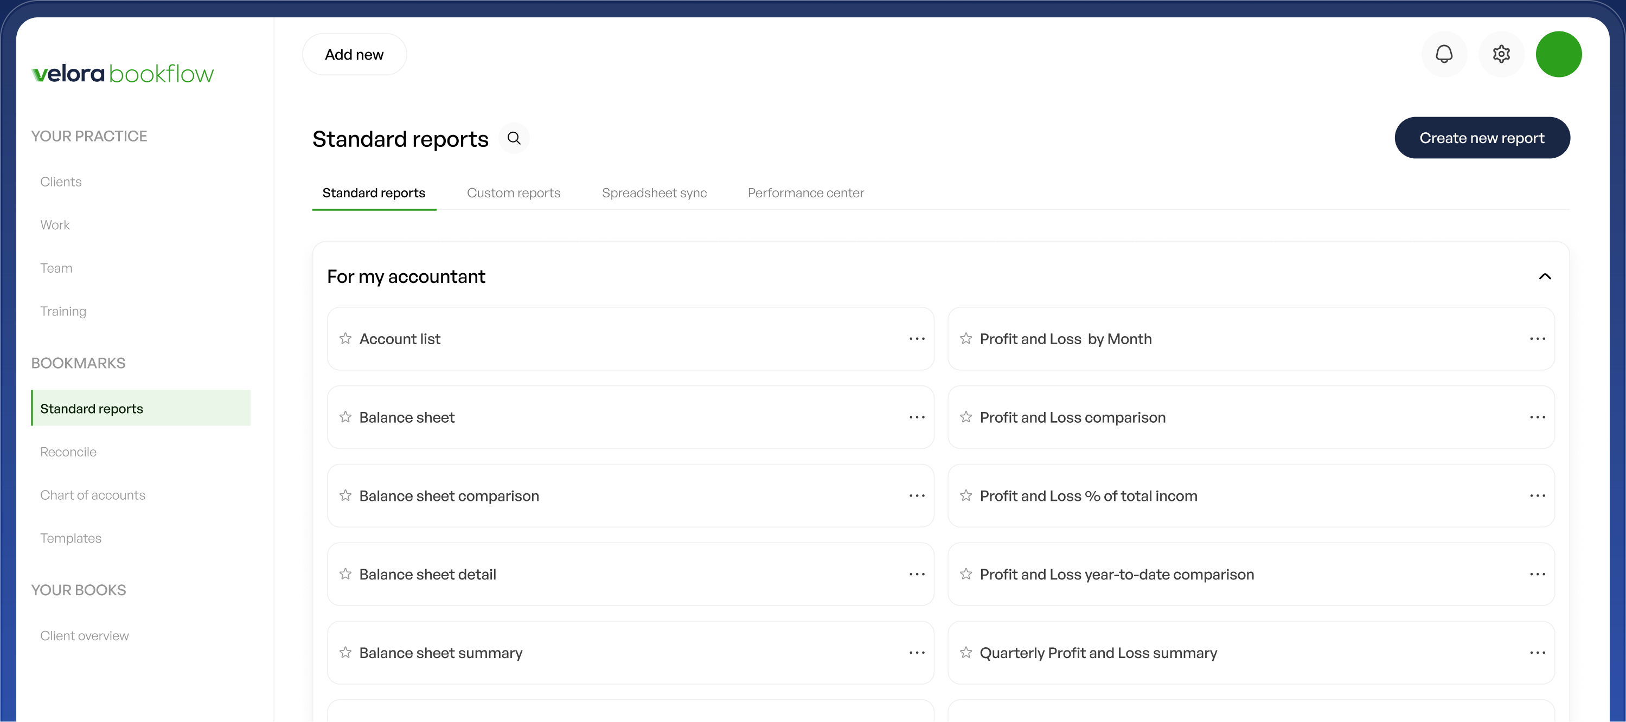Open the notifications bell
The image size is (1626, 722).
pyautogui.click(x=1444, y=54)
